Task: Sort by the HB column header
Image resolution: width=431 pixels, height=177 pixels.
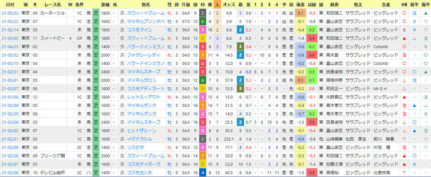Action: click(x=404, y=5)
